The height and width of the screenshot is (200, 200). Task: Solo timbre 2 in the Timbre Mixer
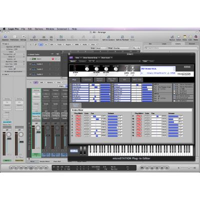coord(86,119)
